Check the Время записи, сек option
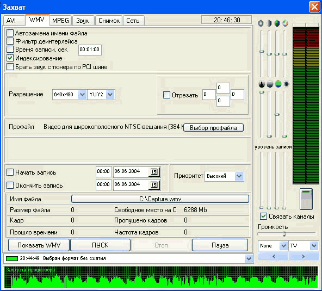The height and width of the screenshot is (291, 322). pos(10,49)
